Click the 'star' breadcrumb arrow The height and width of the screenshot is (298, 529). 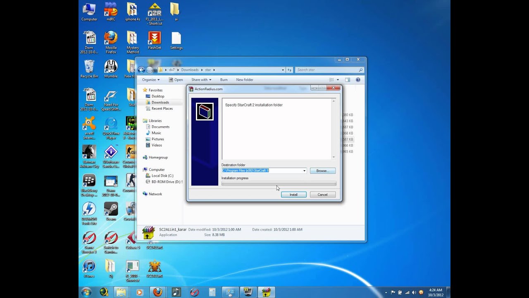click(214, 70)
